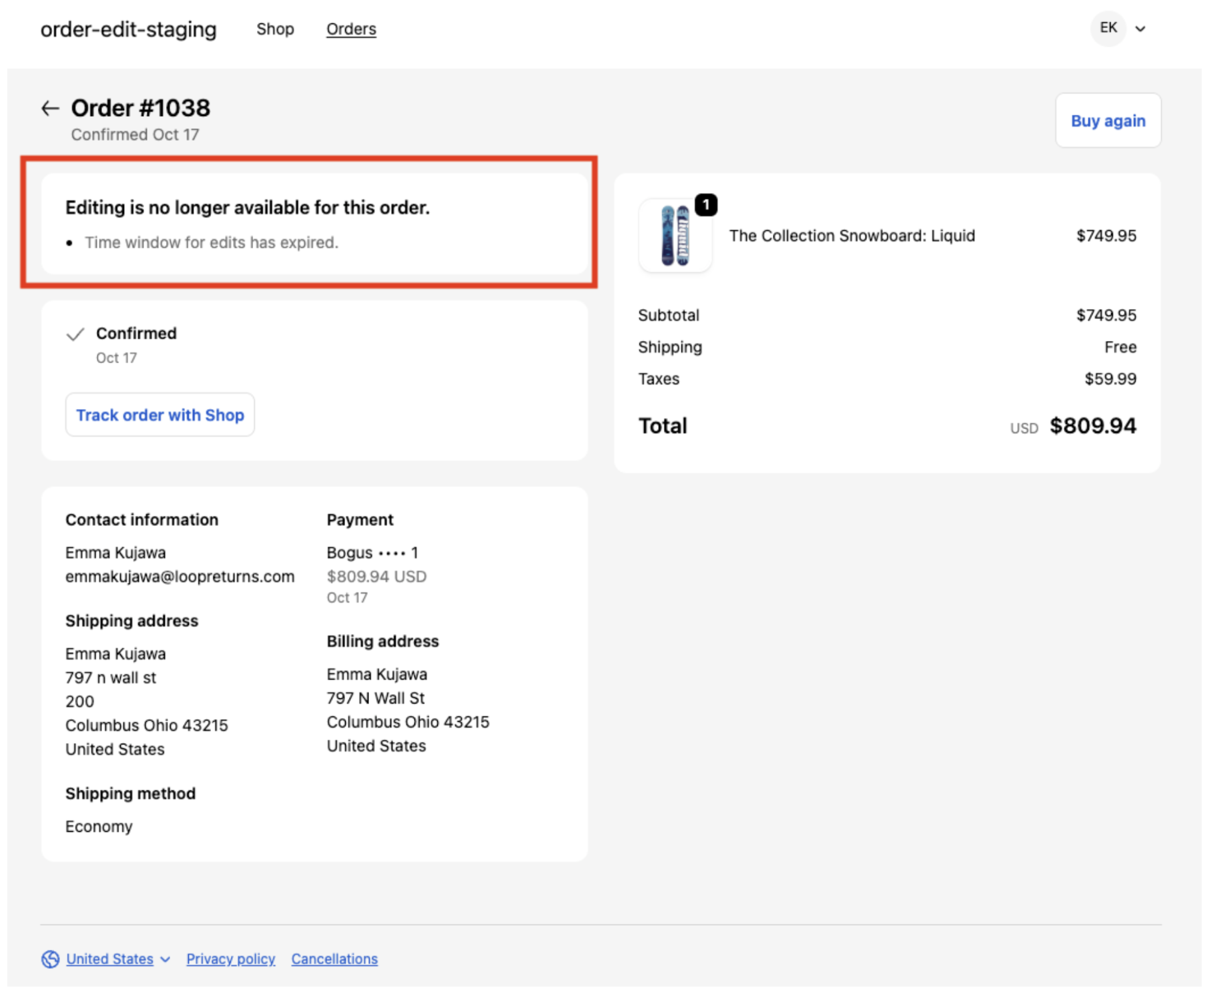
Task: Expand the chevron next to United States
Action: pos(166,959)
